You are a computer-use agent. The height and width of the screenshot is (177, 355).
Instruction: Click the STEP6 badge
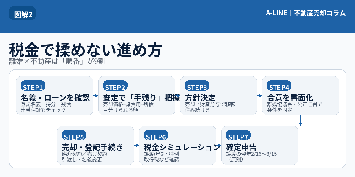(156, 137)
